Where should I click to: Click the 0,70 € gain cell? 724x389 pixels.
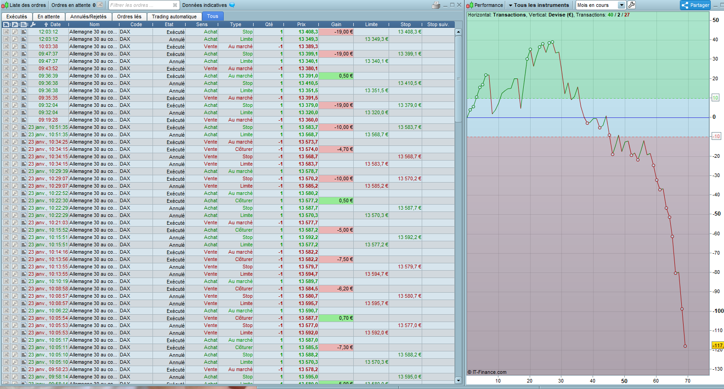336,318
